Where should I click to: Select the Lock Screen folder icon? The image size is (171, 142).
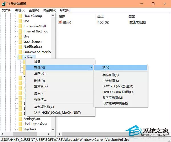(x=20, y=42)
